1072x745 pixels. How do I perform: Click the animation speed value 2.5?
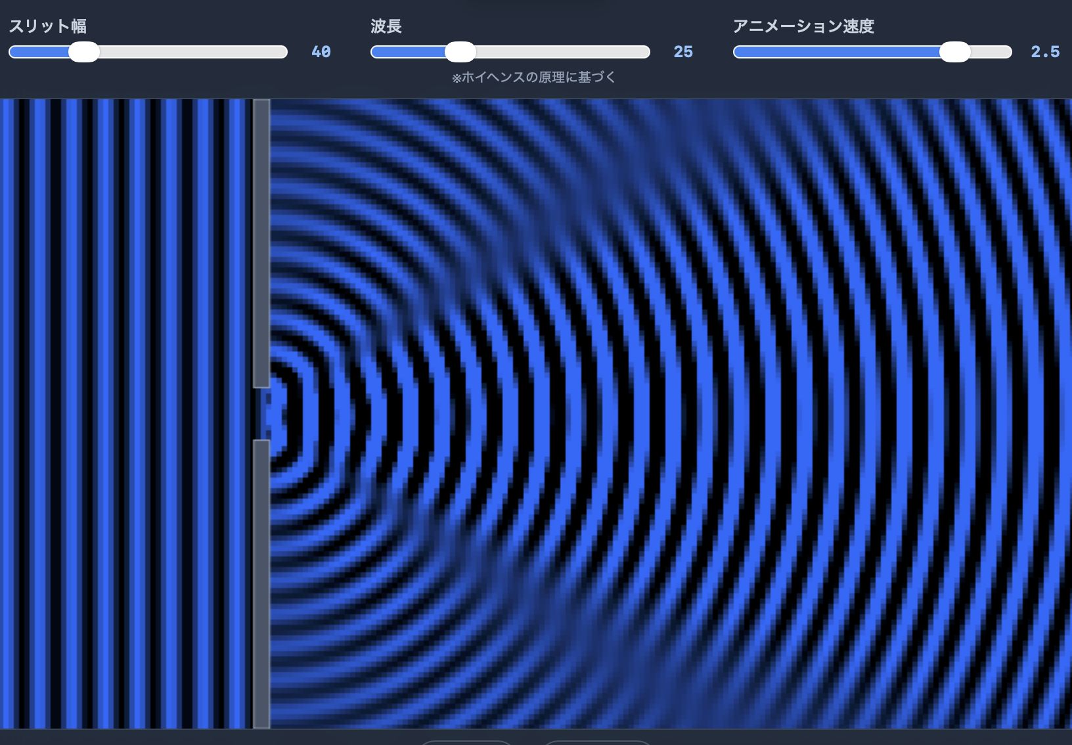(x=1045, y=52)
